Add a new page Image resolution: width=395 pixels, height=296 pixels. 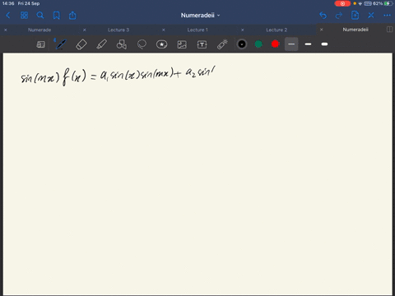355,16
